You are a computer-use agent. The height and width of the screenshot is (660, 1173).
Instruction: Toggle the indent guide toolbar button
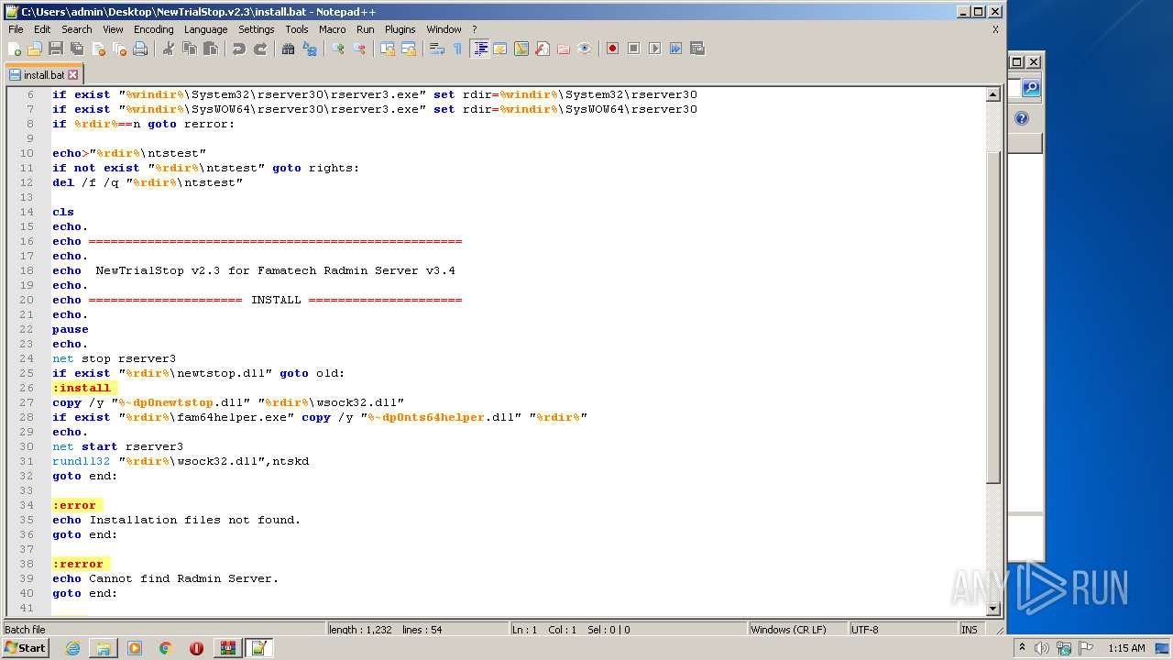[479, 49]
